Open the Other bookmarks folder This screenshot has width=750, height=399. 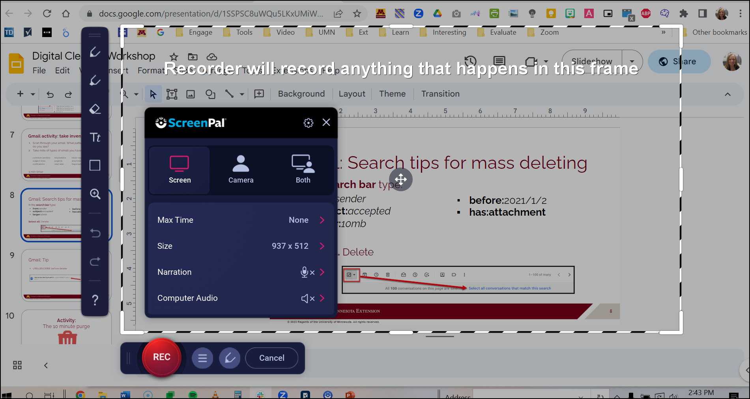coord(714,32)
